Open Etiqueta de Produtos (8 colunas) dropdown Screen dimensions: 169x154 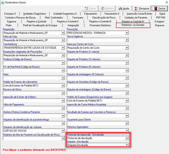(x=127, y=70)
